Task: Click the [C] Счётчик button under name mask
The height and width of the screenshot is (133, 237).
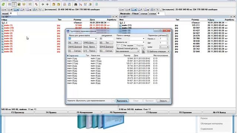Action: [x=75, y=51]
